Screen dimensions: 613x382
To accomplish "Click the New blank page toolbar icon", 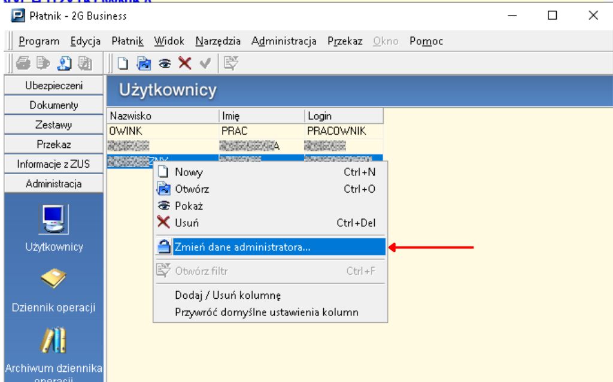I will point(123,63).
